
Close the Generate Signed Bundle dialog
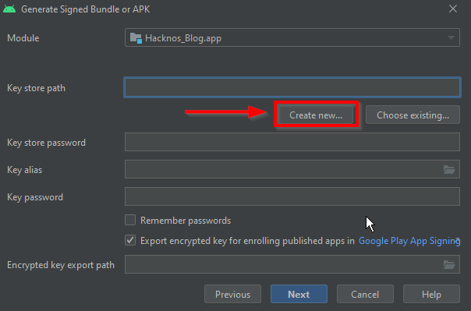pyautogui.click(x=453, y=9)
